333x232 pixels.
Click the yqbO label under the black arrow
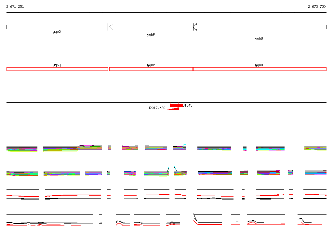pos(259,38)
